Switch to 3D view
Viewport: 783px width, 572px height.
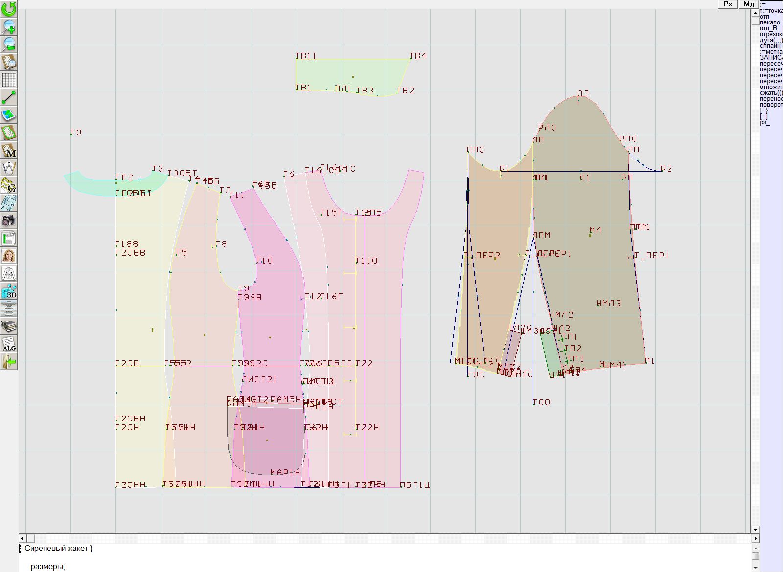coord(9,291)
